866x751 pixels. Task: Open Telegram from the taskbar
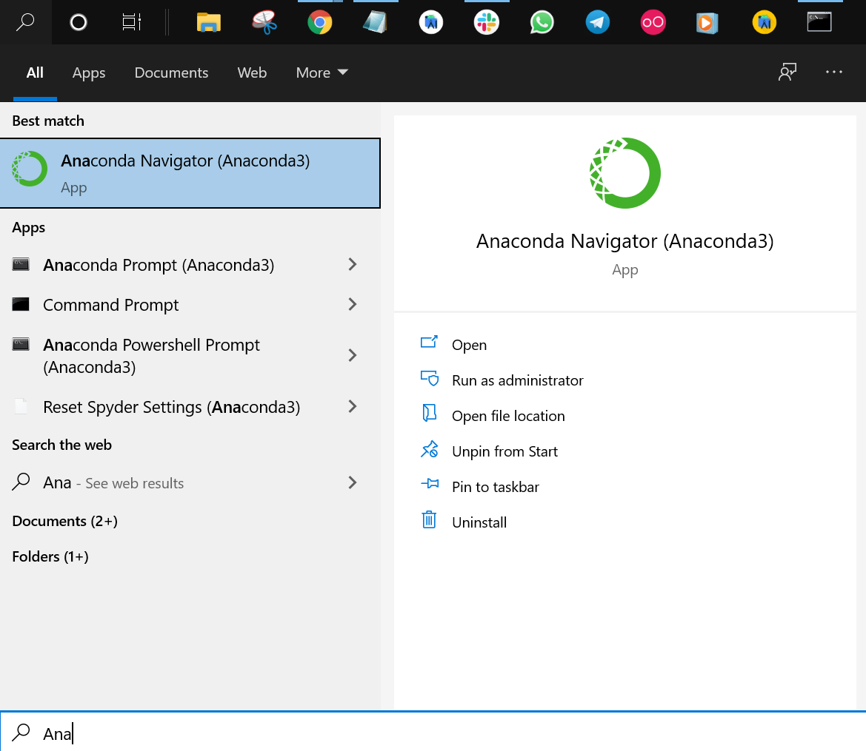pyautogui.click(x=598, y=23)
